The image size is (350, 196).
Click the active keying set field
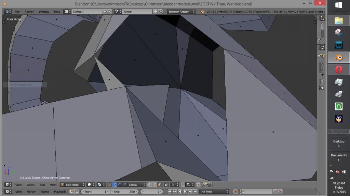click(x=256, y=192)
